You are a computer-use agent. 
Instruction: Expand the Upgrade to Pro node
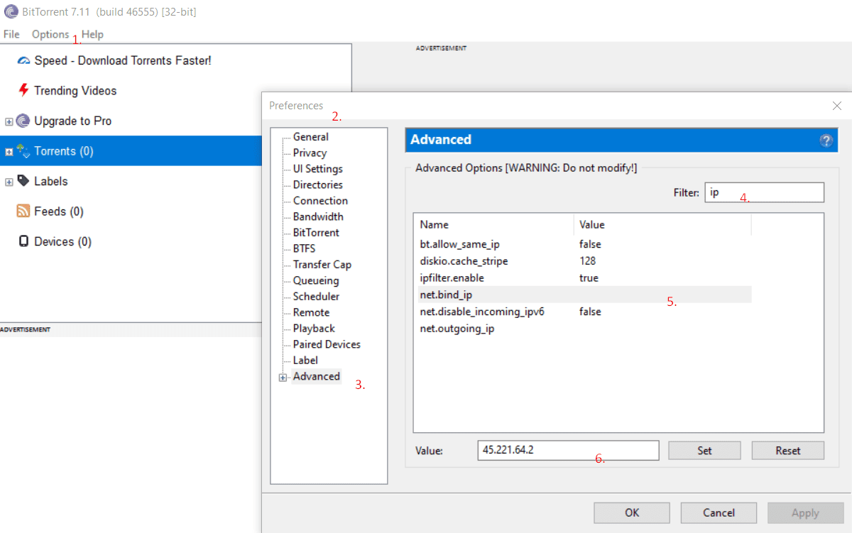coord(9,121)
